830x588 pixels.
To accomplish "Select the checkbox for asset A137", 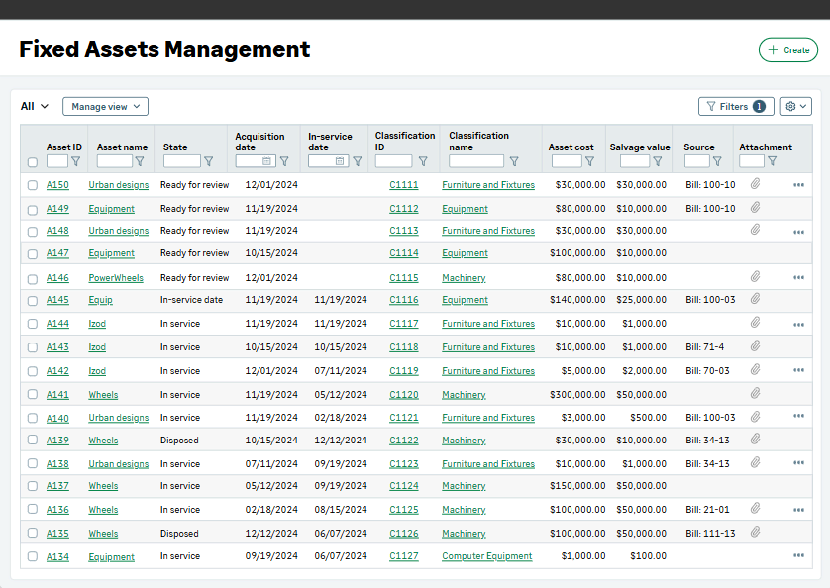I will [33, 486].
